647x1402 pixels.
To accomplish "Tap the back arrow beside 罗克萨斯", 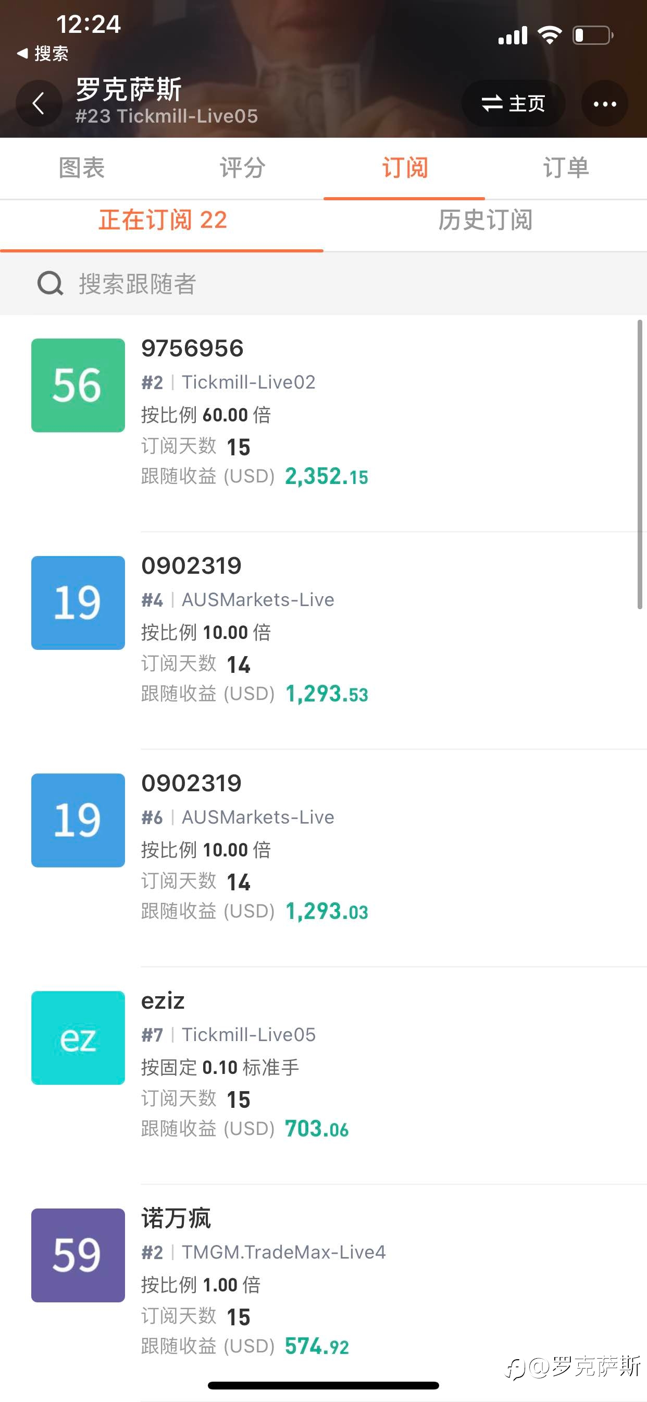I will [x=39, y=103].
